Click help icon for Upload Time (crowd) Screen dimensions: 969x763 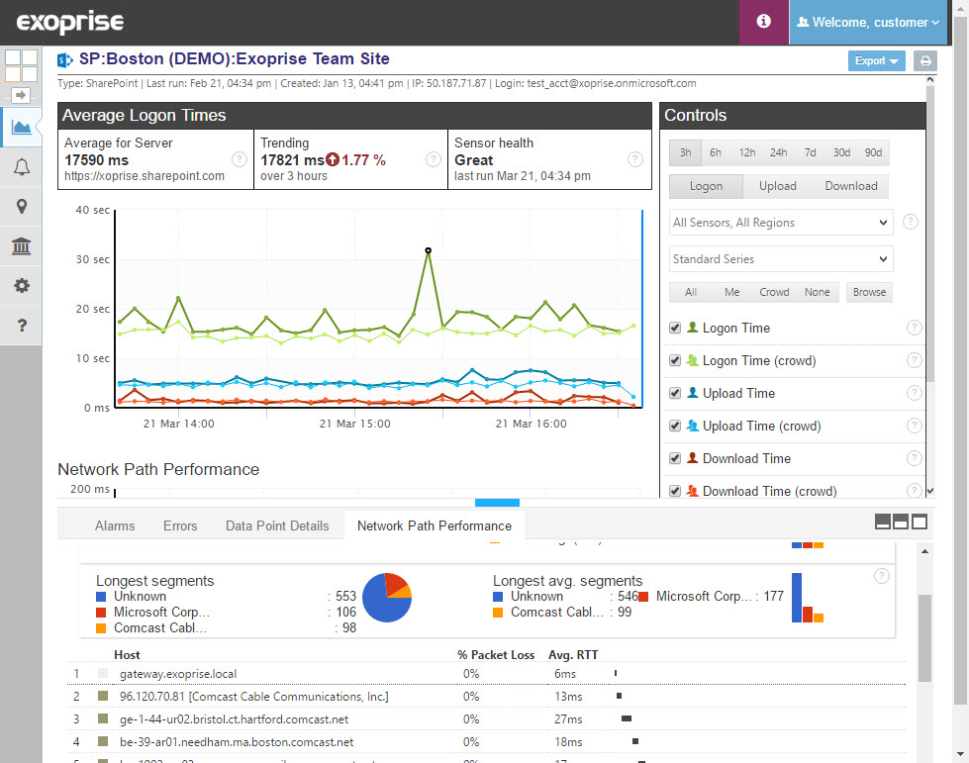coord(914,426)
